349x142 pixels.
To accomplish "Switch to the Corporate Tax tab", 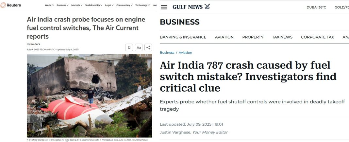I will point(317,37).
